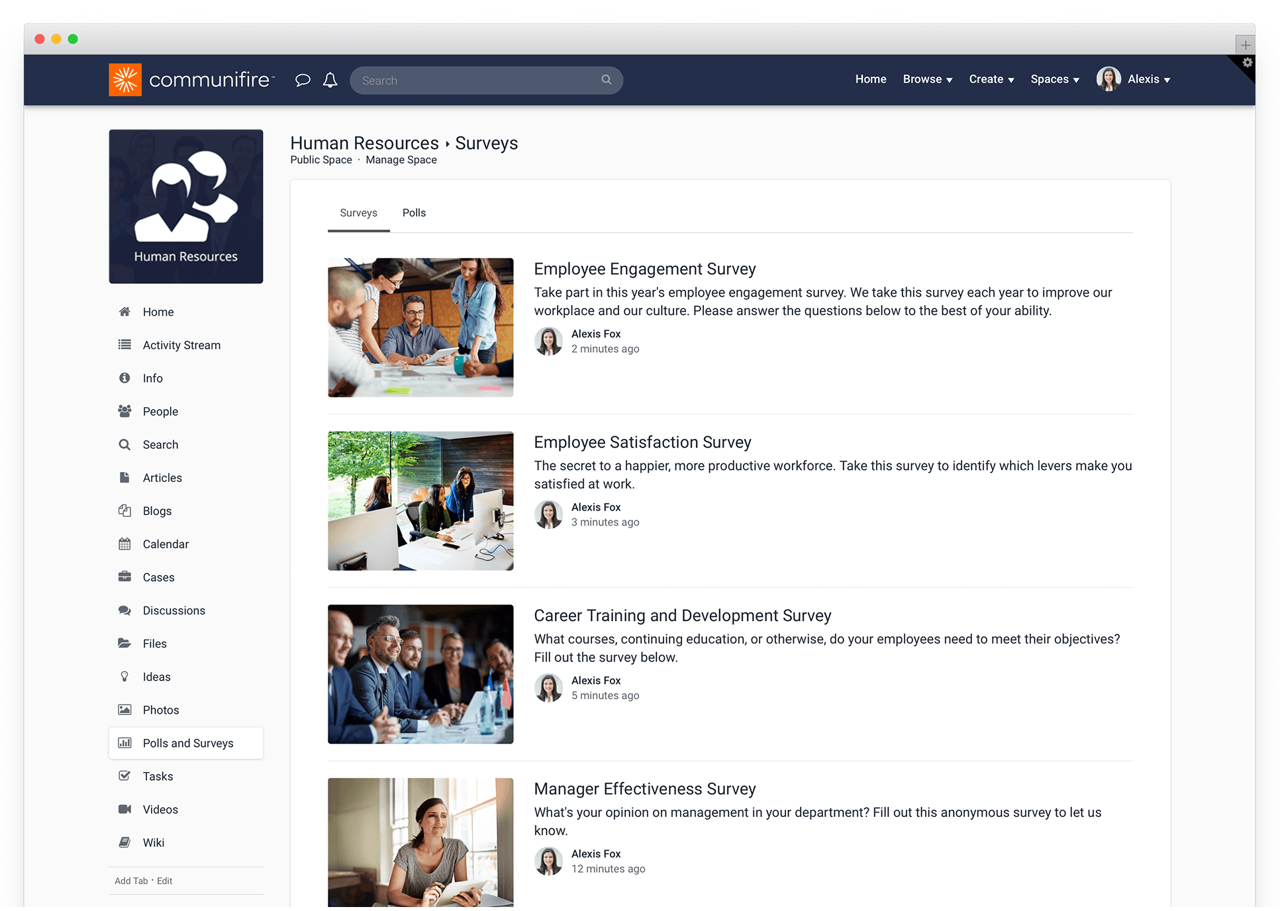Open the Videos section icon

pyautogui.click(x=124, y=809)
